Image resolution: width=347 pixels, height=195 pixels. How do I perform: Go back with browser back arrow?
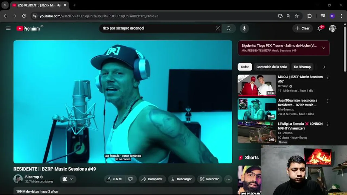click(6, 16)
